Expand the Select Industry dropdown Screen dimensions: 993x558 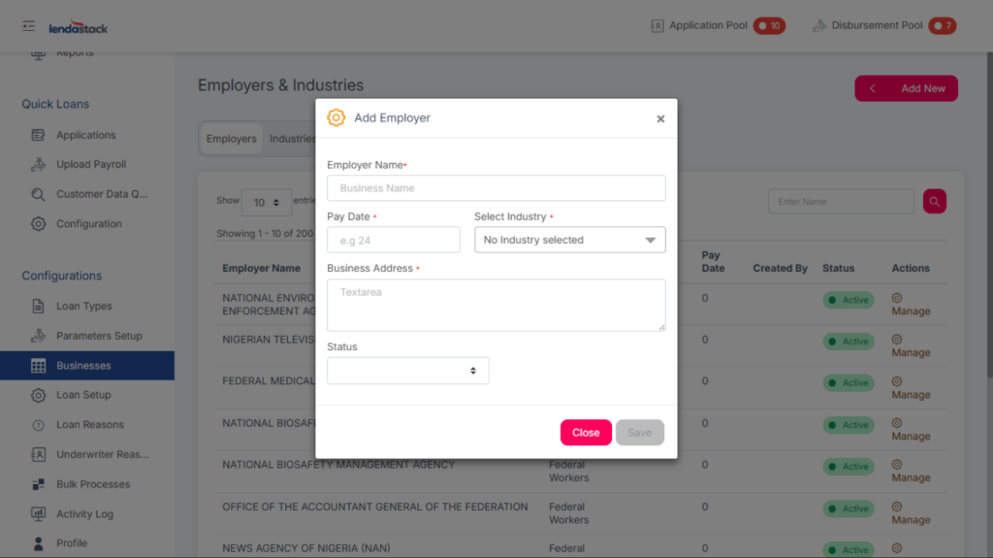point(569,240)
